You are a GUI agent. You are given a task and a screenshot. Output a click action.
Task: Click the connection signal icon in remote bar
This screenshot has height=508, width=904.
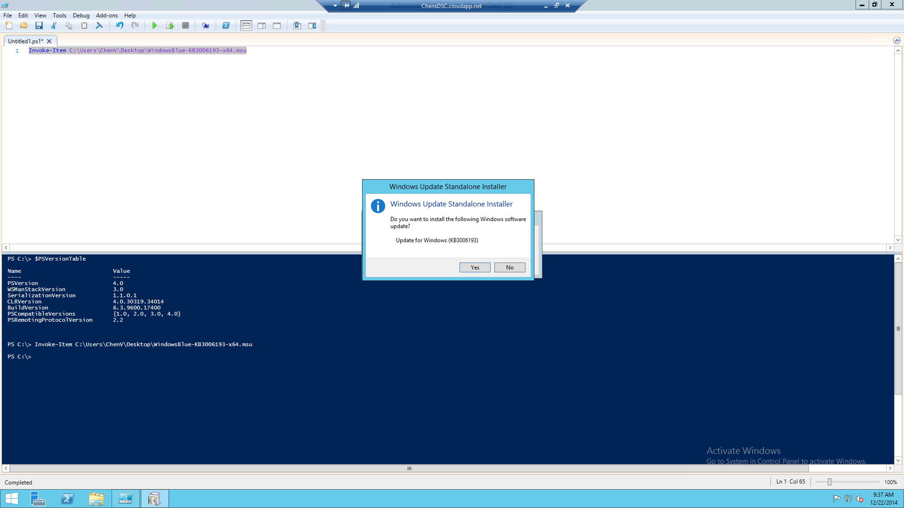click(356, 6)
